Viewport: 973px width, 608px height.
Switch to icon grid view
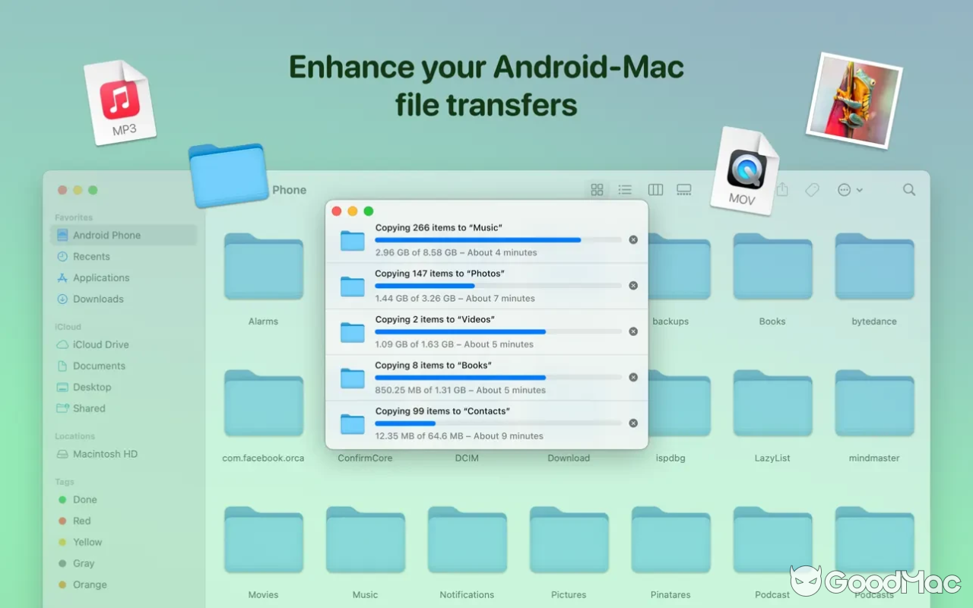coord(597,189)
